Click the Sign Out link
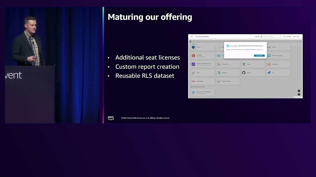The image size is (316, 177). click(x=296, y=36)
